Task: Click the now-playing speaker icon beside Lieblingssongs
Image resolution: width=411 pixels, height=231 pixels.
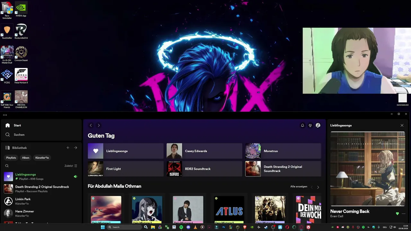Action: click(75, 176)
